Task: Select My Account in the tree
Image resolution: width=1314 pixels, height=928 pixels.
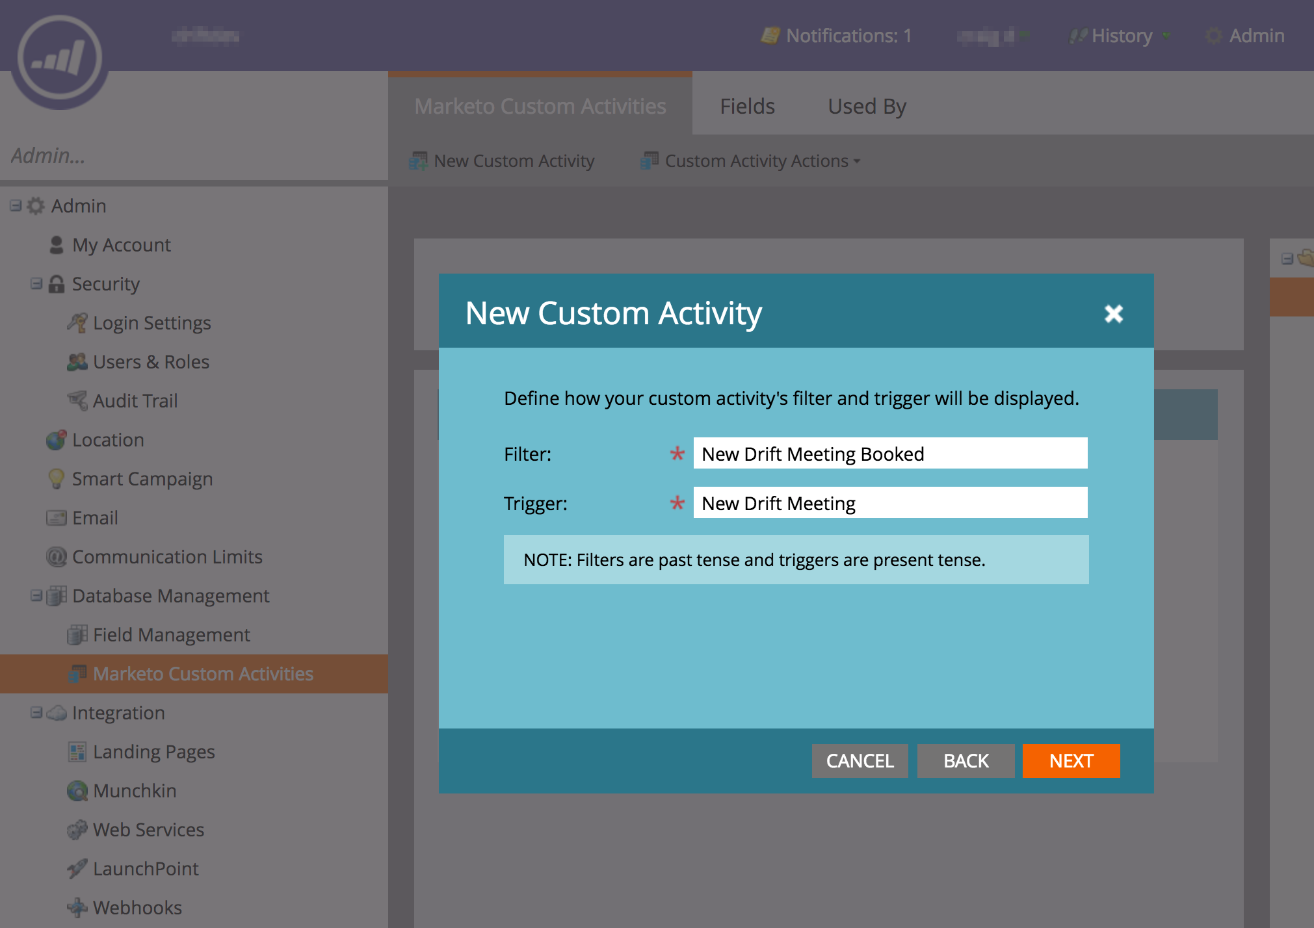Action: tap(122, 245)
